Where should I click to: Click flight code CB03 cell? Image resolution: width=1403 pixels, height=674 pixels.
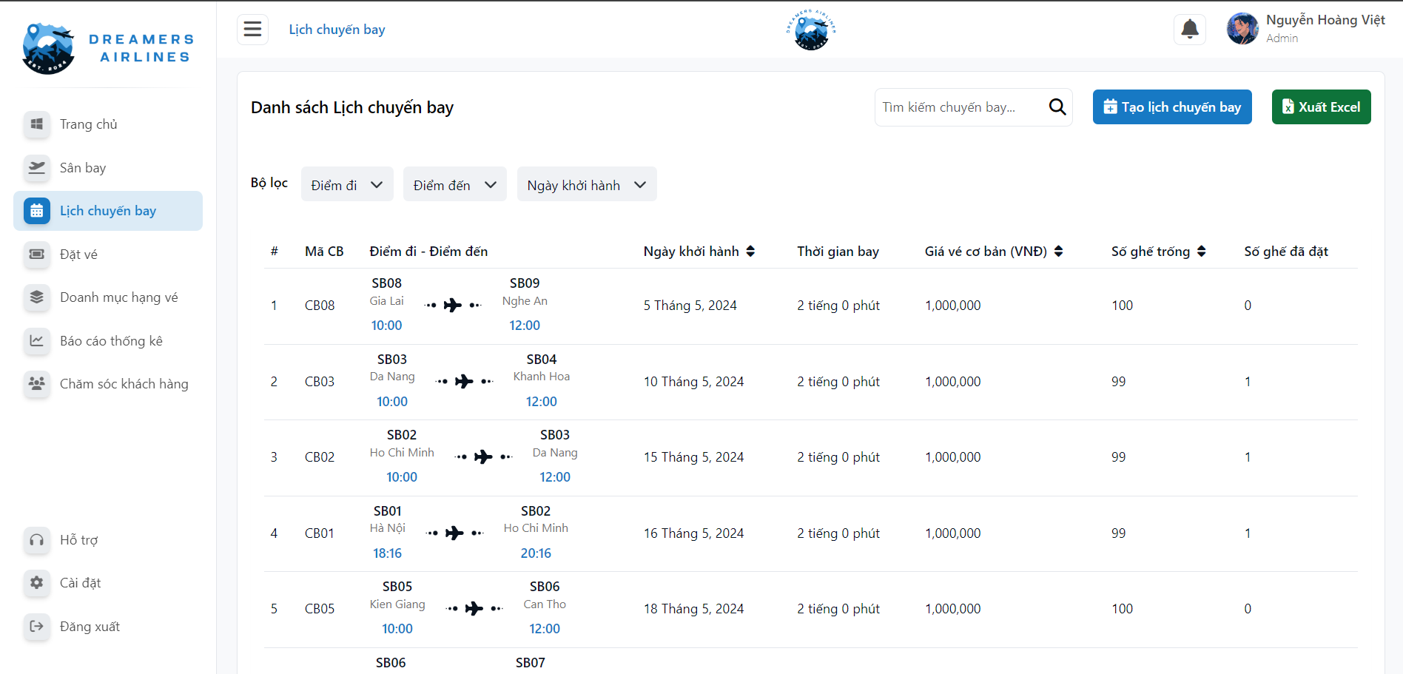[x=320, y=382]
